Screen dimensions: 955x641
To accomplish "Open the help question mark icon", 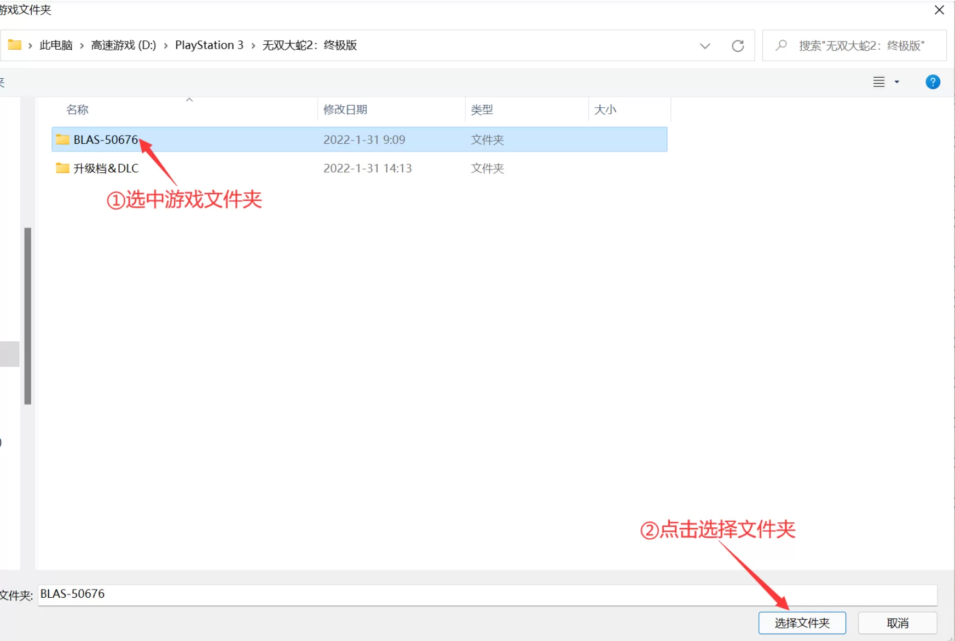I will tap(933, 82).
